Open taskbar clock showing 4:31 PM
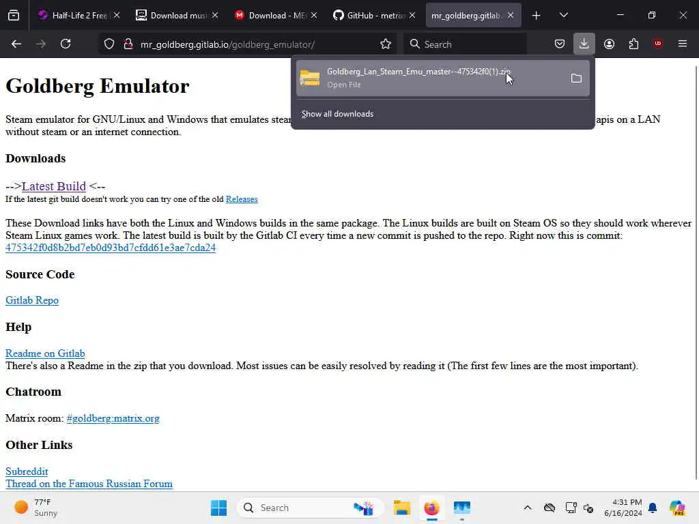Viewport: 699px width, 524px height. pos(623,508)
